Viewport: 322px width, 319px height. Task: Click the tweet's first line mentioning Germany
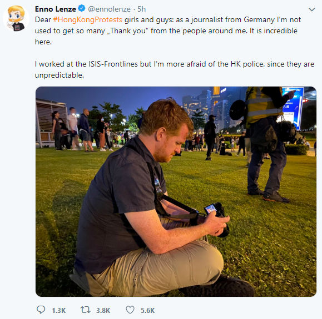tap(168, 20)
